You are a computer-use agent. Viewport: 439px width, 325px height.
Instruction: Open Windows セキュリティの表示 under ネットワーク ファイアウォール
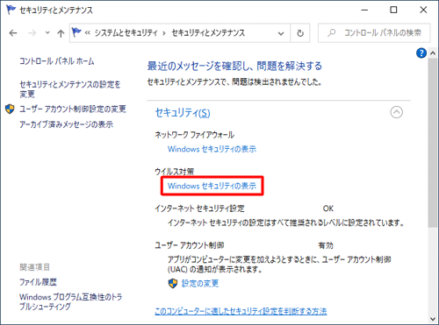(212, 149)
